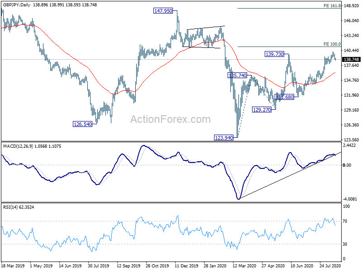The height and width of the screenshot is (271, 362).
Task: Click the 140.440 price axis value
Action: click(351, 50)
